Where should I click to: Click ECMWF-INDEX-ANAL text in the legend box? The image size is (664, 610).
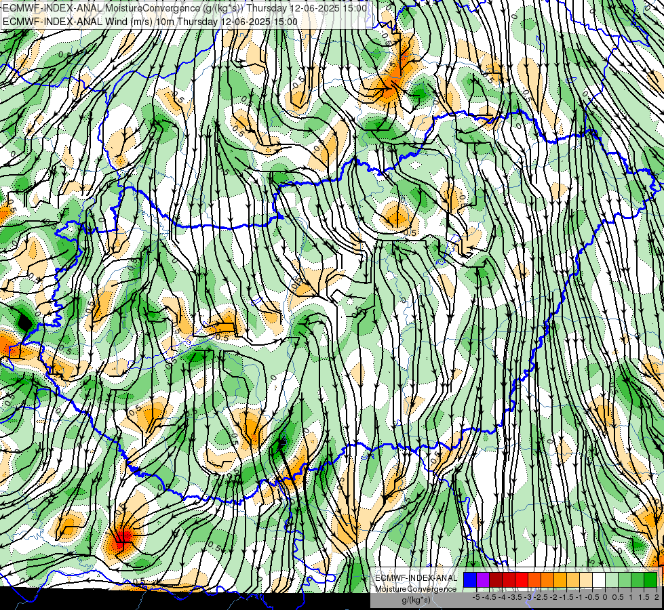(x=416, y=578)
